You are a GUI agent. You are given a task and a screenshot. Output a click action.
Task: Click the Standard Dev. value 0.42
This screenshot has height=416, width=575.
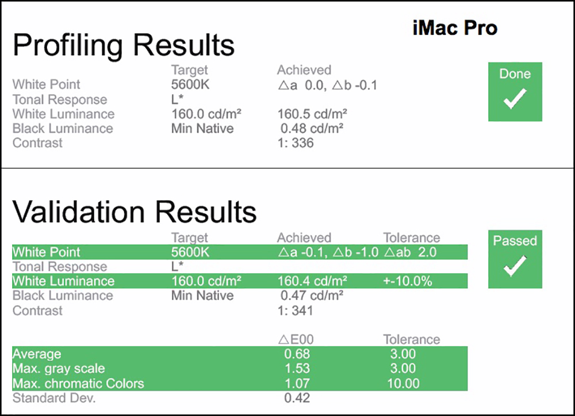(297, 398)
